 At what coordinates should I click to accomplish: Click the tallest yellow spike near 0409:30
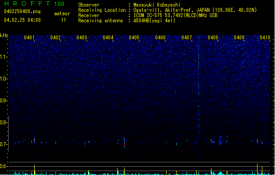[257, 169]
